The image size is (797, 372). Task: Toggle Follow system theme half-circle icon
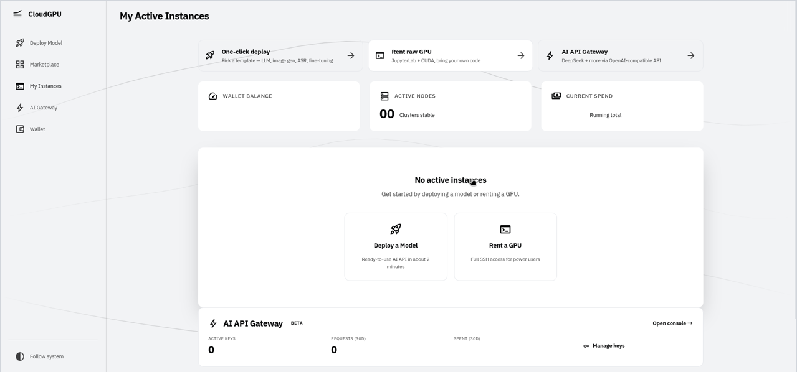click(x=20, y=356)
